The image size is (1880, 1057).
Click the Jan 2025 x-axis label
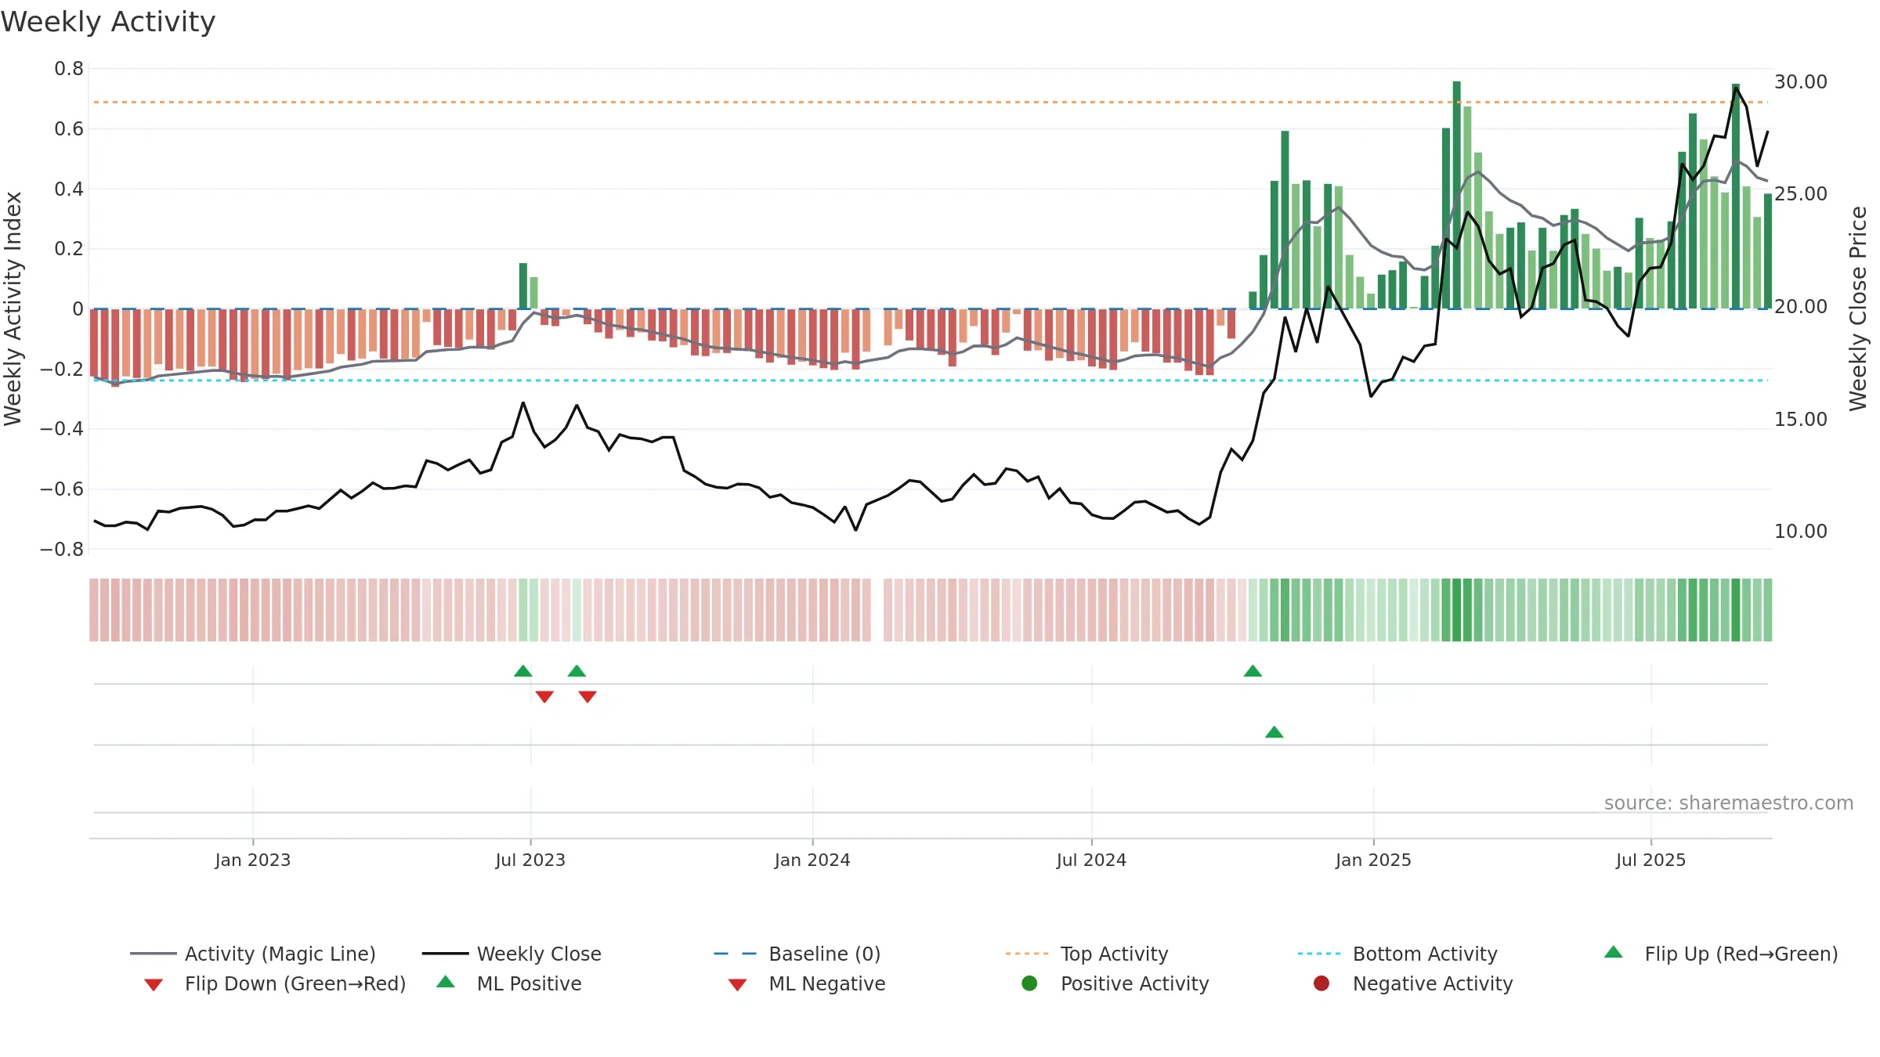point(1373,860)
